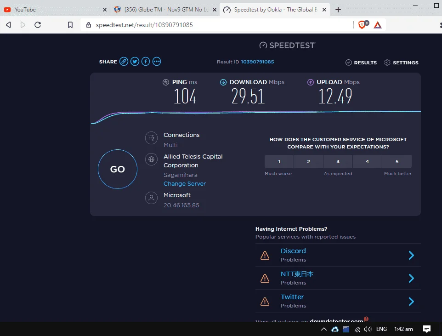Share result on Facebook icon
442x336 pixels.
(x=146, y=62)
